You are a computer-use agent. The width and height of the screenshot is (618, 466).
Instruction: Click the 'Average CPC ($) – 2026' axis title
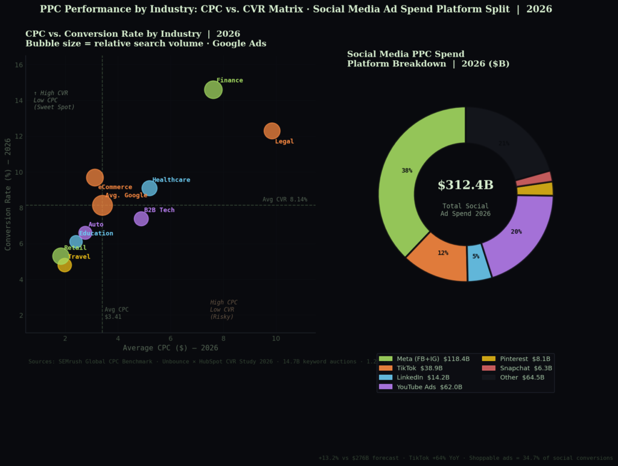pyautogui.click(x=170, y=348)
